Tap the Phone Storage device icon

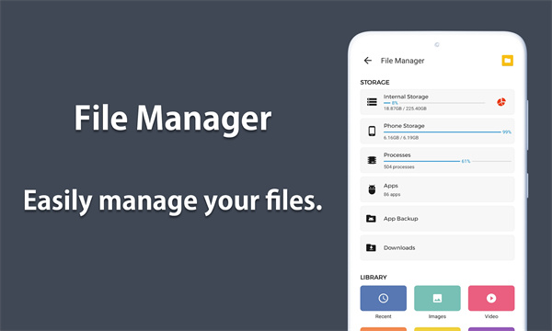[372, 131]
